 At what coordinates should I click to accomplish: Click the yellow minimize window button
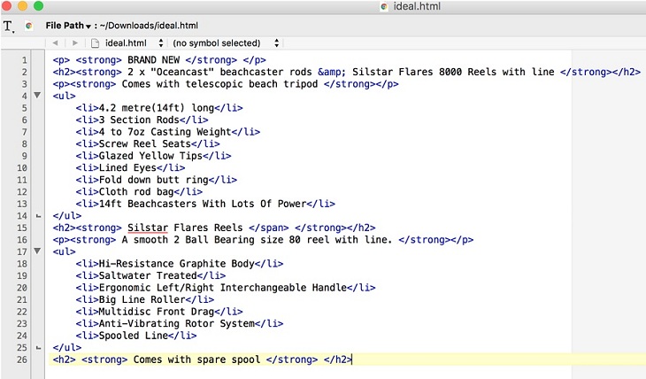click(x=22, y=6)
